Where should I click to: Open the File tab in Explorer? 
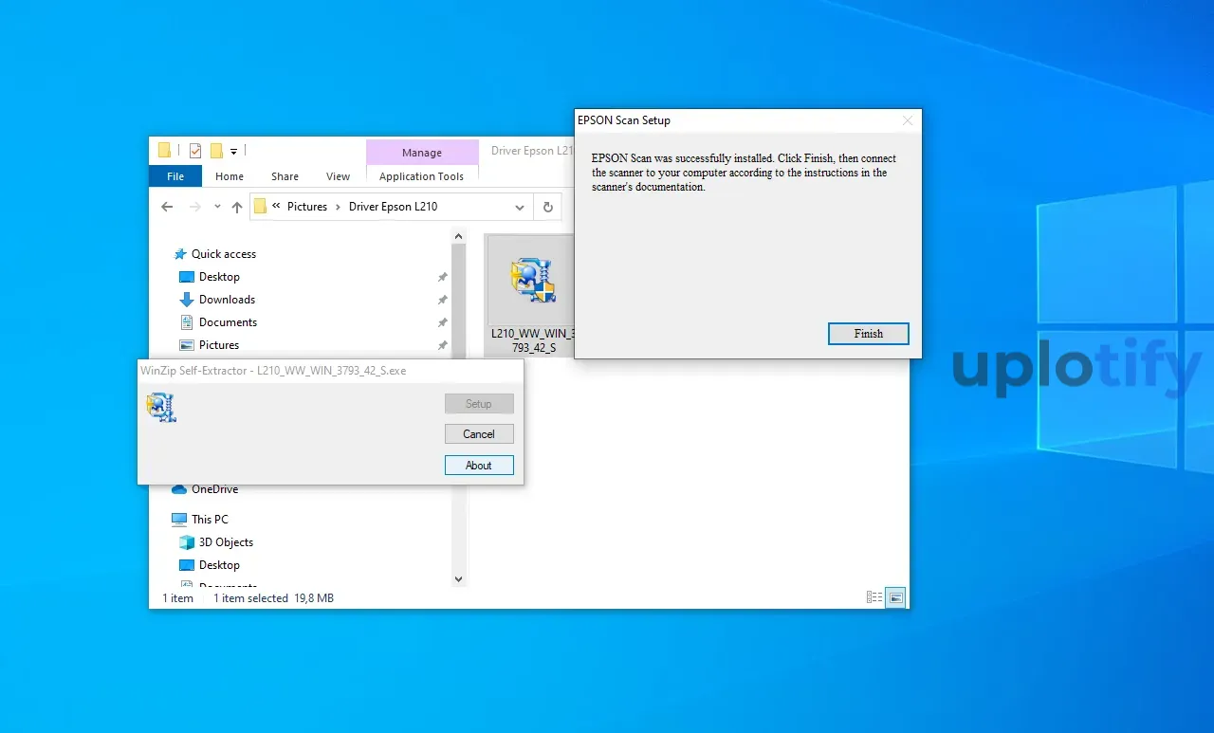click(175, 176)
